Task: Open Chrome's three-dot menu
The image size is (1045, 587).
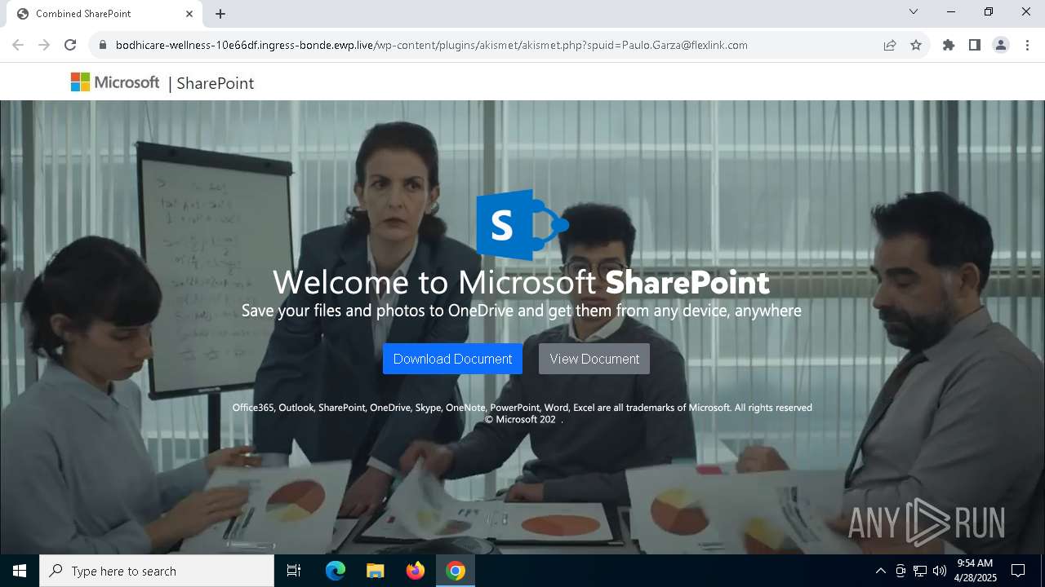Action: (x=1027, y=45)
